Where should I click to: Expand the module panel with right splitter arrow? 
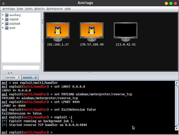click(42, 23)
